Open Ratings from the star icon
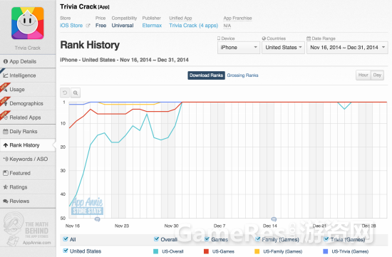This screenshot has height=257, width=392. coord(6,187)
